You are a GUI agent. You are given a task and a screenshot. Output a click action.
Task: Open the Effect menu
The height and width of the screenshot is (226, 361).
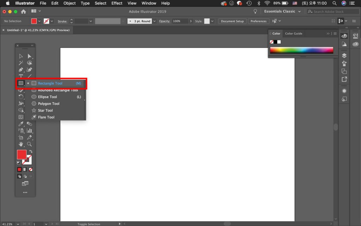(x=117, y=3)
